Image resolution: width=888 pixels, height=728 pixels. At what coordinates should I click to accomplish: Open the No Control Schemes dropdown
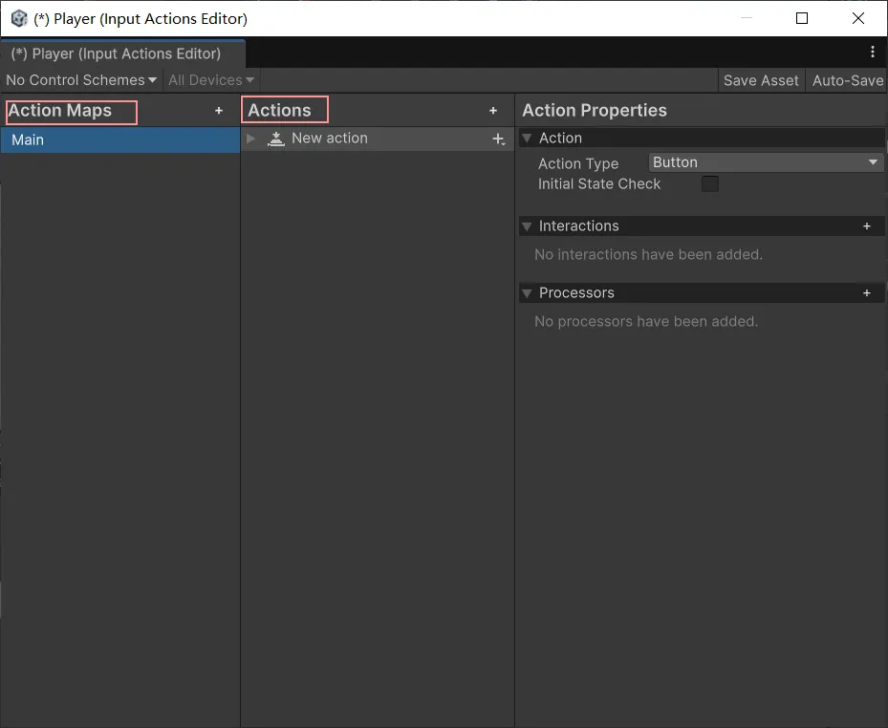pos(80,80)
